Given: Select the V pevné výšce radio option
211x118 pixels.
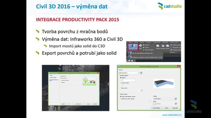Looking at the screenshot, I should [121, 83].
